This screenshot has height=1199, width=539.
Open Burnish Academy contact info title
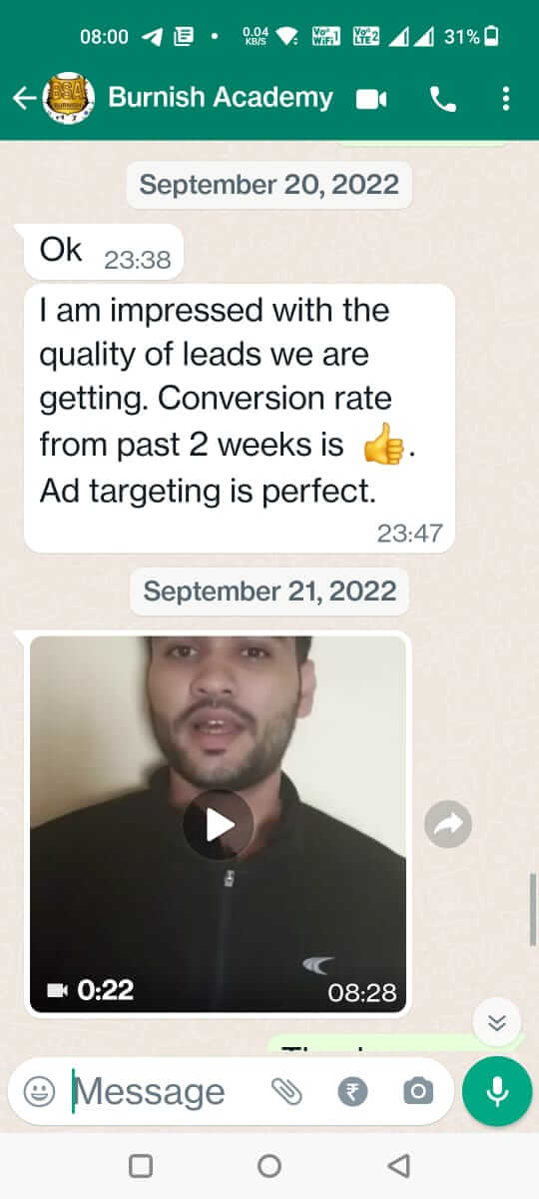coord(220,97)
